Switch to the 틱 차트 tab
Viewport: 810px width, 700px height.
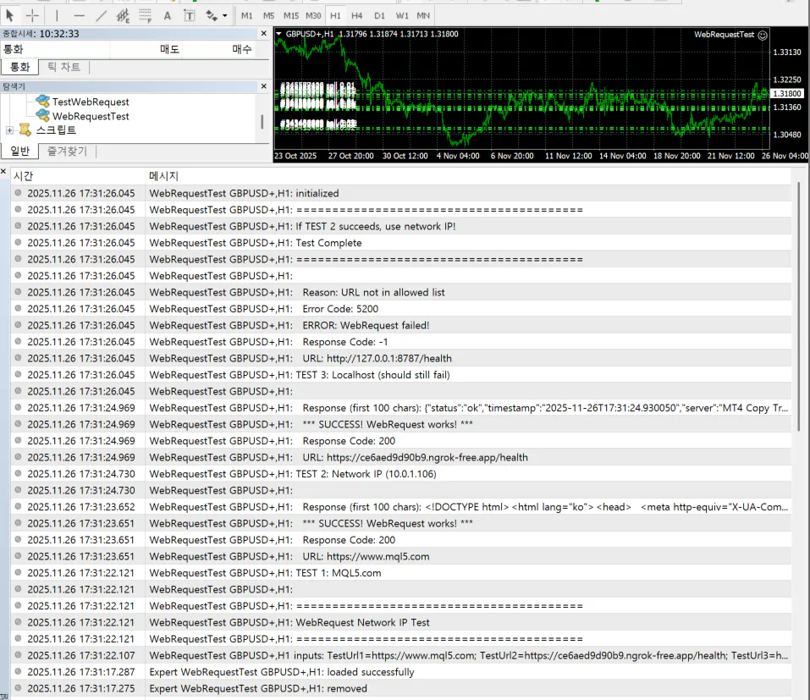pos(63,67)
